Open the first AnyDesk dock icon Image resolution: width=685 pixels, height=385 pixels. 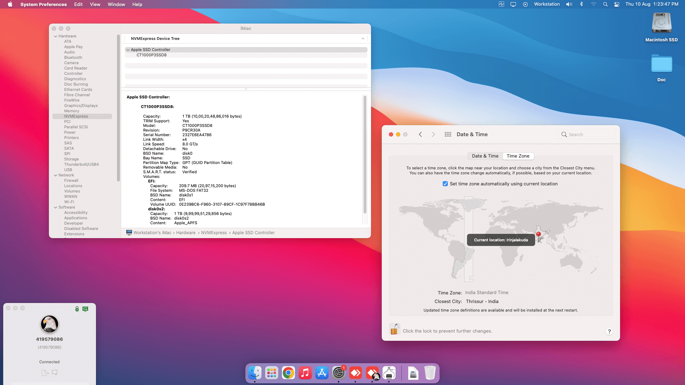pyautogui.click(x=355, y=373)
